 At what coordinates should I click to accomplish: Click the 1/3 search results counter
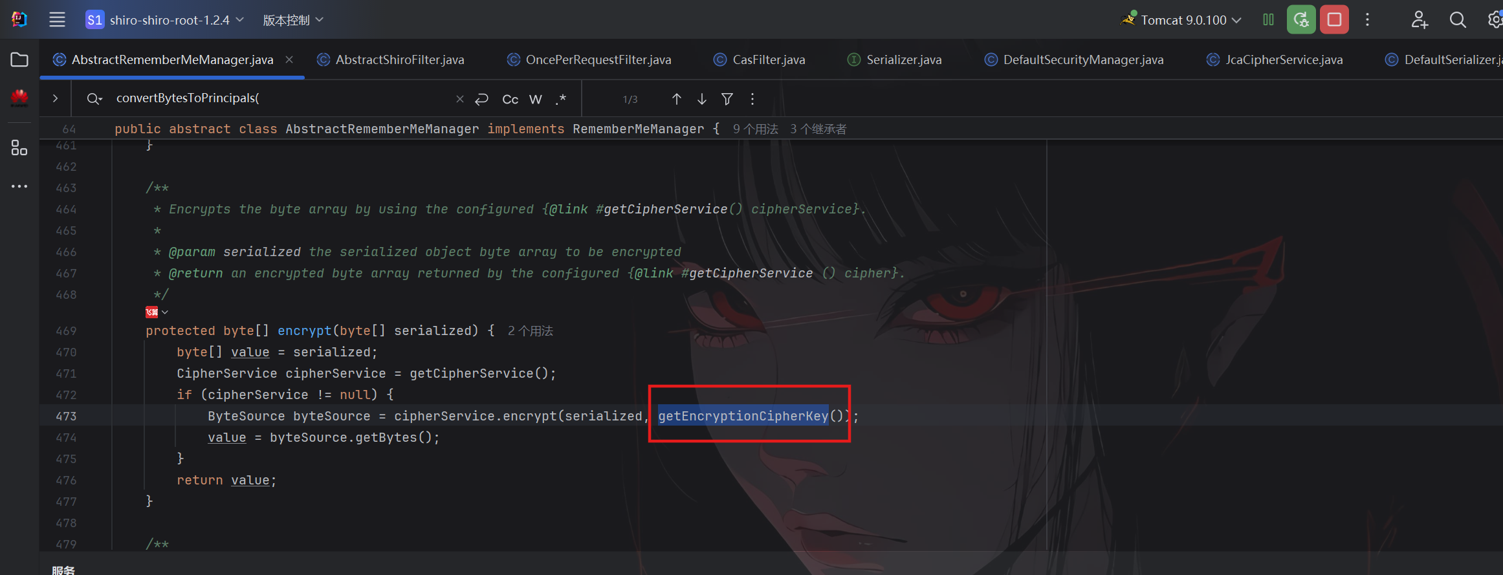630,99
